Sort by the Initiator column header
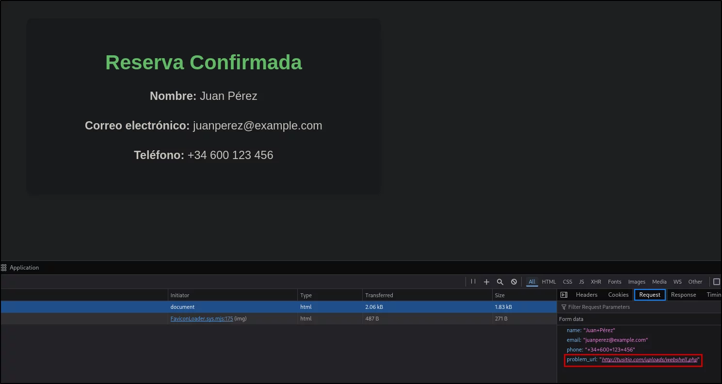The image size is (722, 384). click(233, 295)
